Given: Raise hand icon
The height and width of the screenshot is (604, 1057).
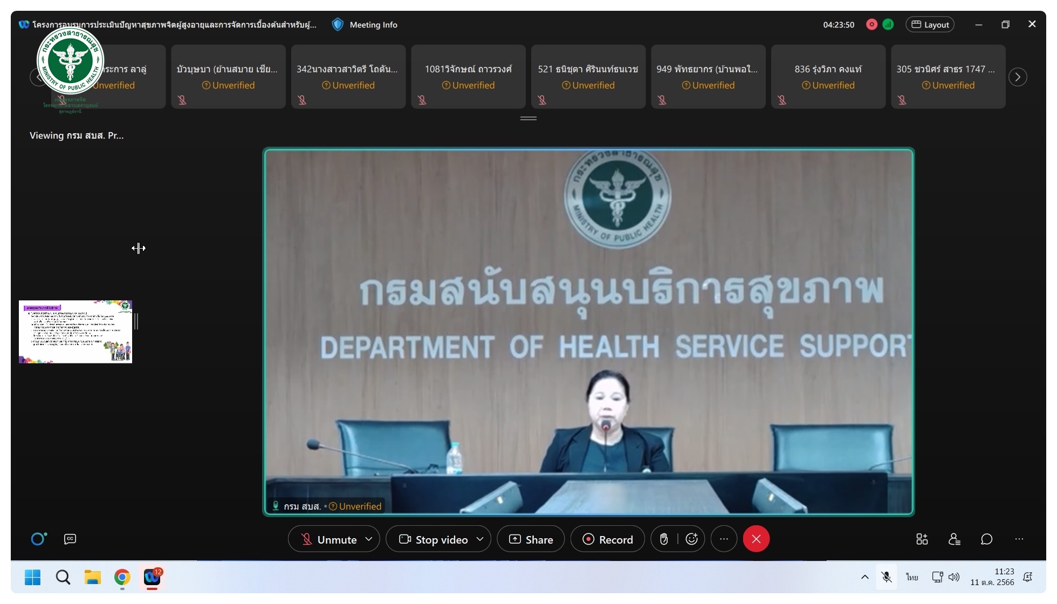Looking at the screenshot, I should pyautogui.click(x=664, y=539).
